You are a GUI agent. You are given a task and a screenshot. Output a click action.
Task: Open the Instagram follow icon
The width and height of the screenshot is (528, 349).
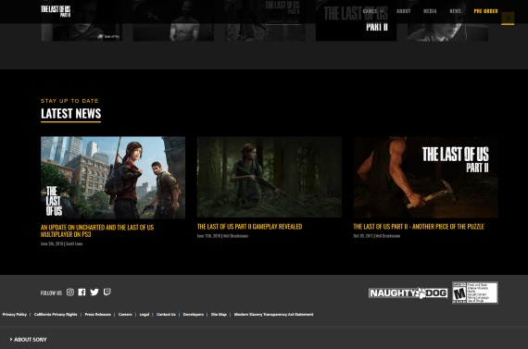coord(70,293)
